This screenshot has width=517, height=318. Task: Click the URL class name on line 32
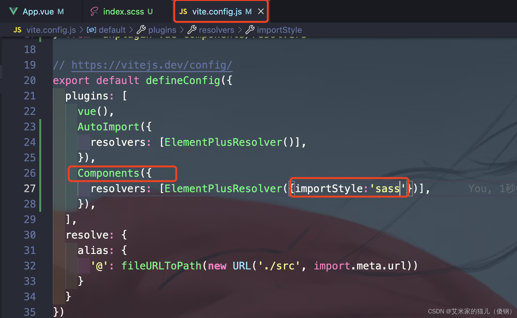click(x=242, y=266)
